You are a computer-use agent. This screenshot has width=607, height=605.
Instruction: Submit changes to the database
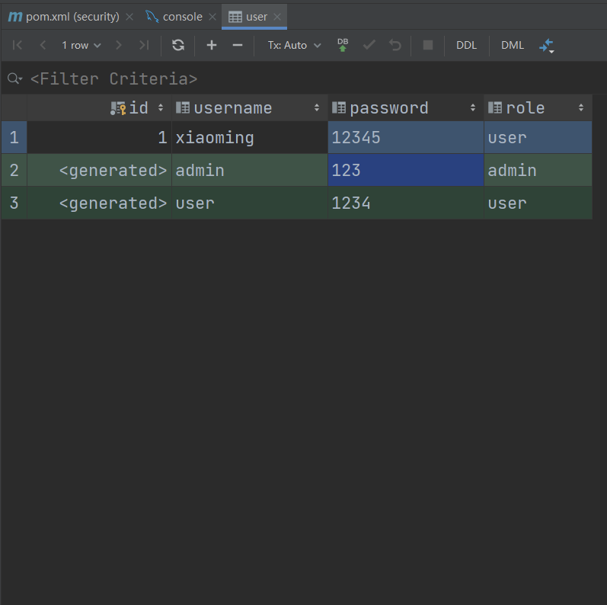point(343,45)
